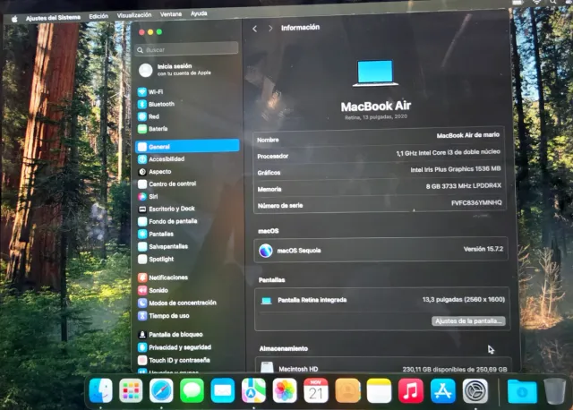Open Modos de concentración settings
Viewport: 573px width, 410px height.
[x=177, y=303]
